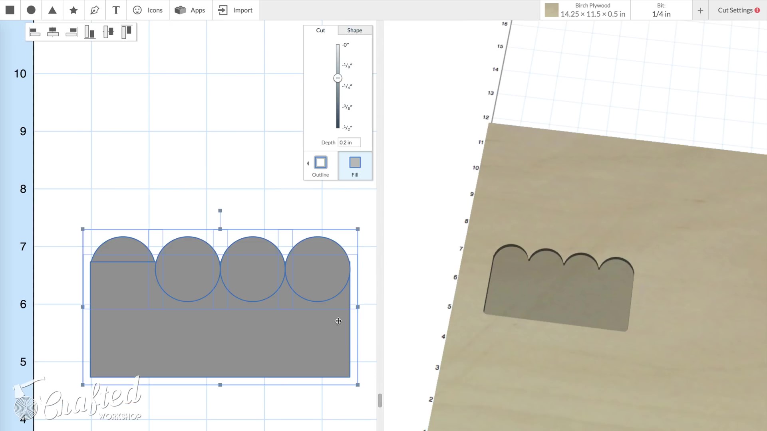The image size is (767, 431).
Task: Click the Import button
Action: click(x=235, y=10)
